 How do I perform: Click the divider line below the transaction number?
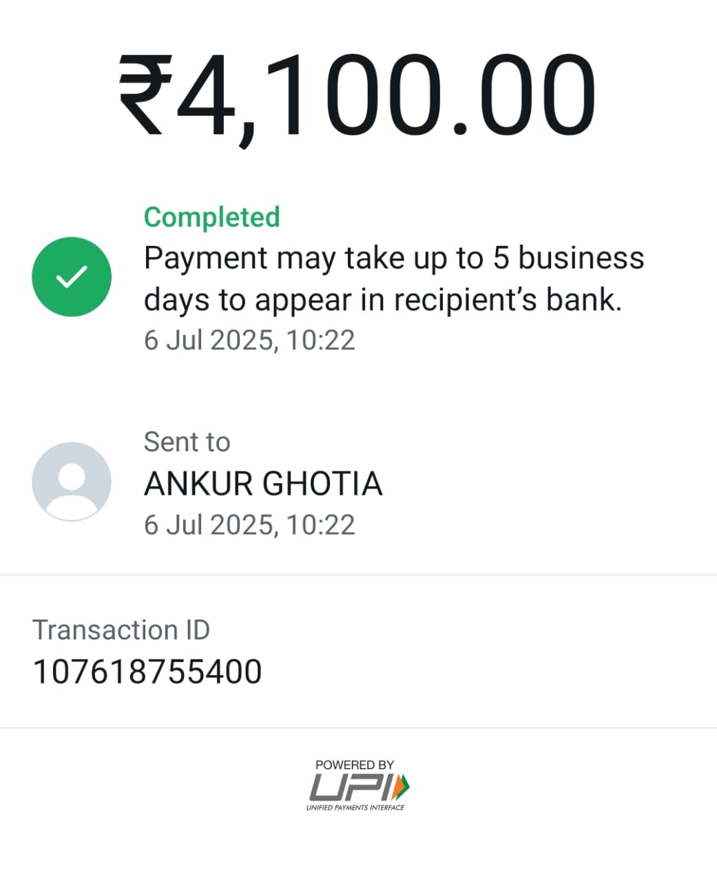click(x=358, y=728)
